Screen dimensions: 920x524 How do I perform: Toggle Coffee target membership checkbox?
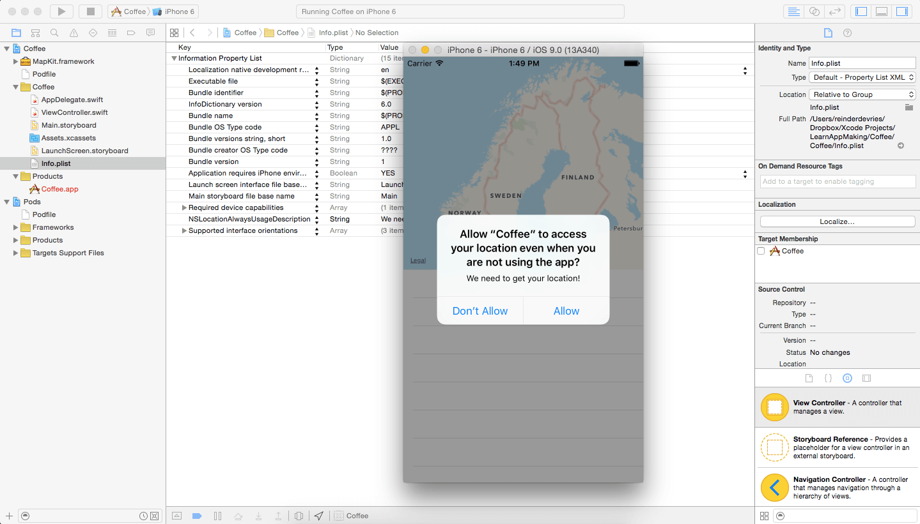coord(761,251)
